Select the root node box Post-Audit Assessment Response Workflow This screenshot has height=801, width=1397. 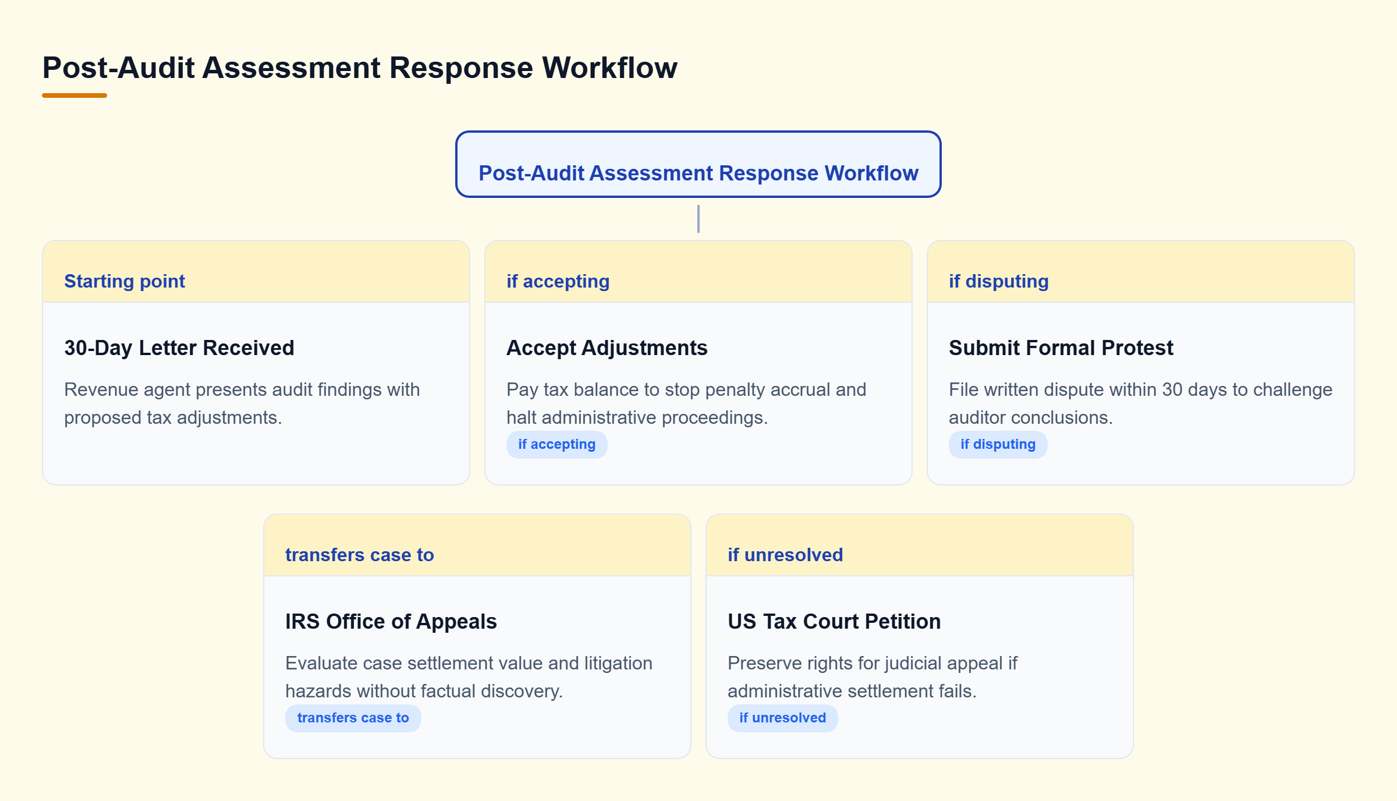point(698,164)
